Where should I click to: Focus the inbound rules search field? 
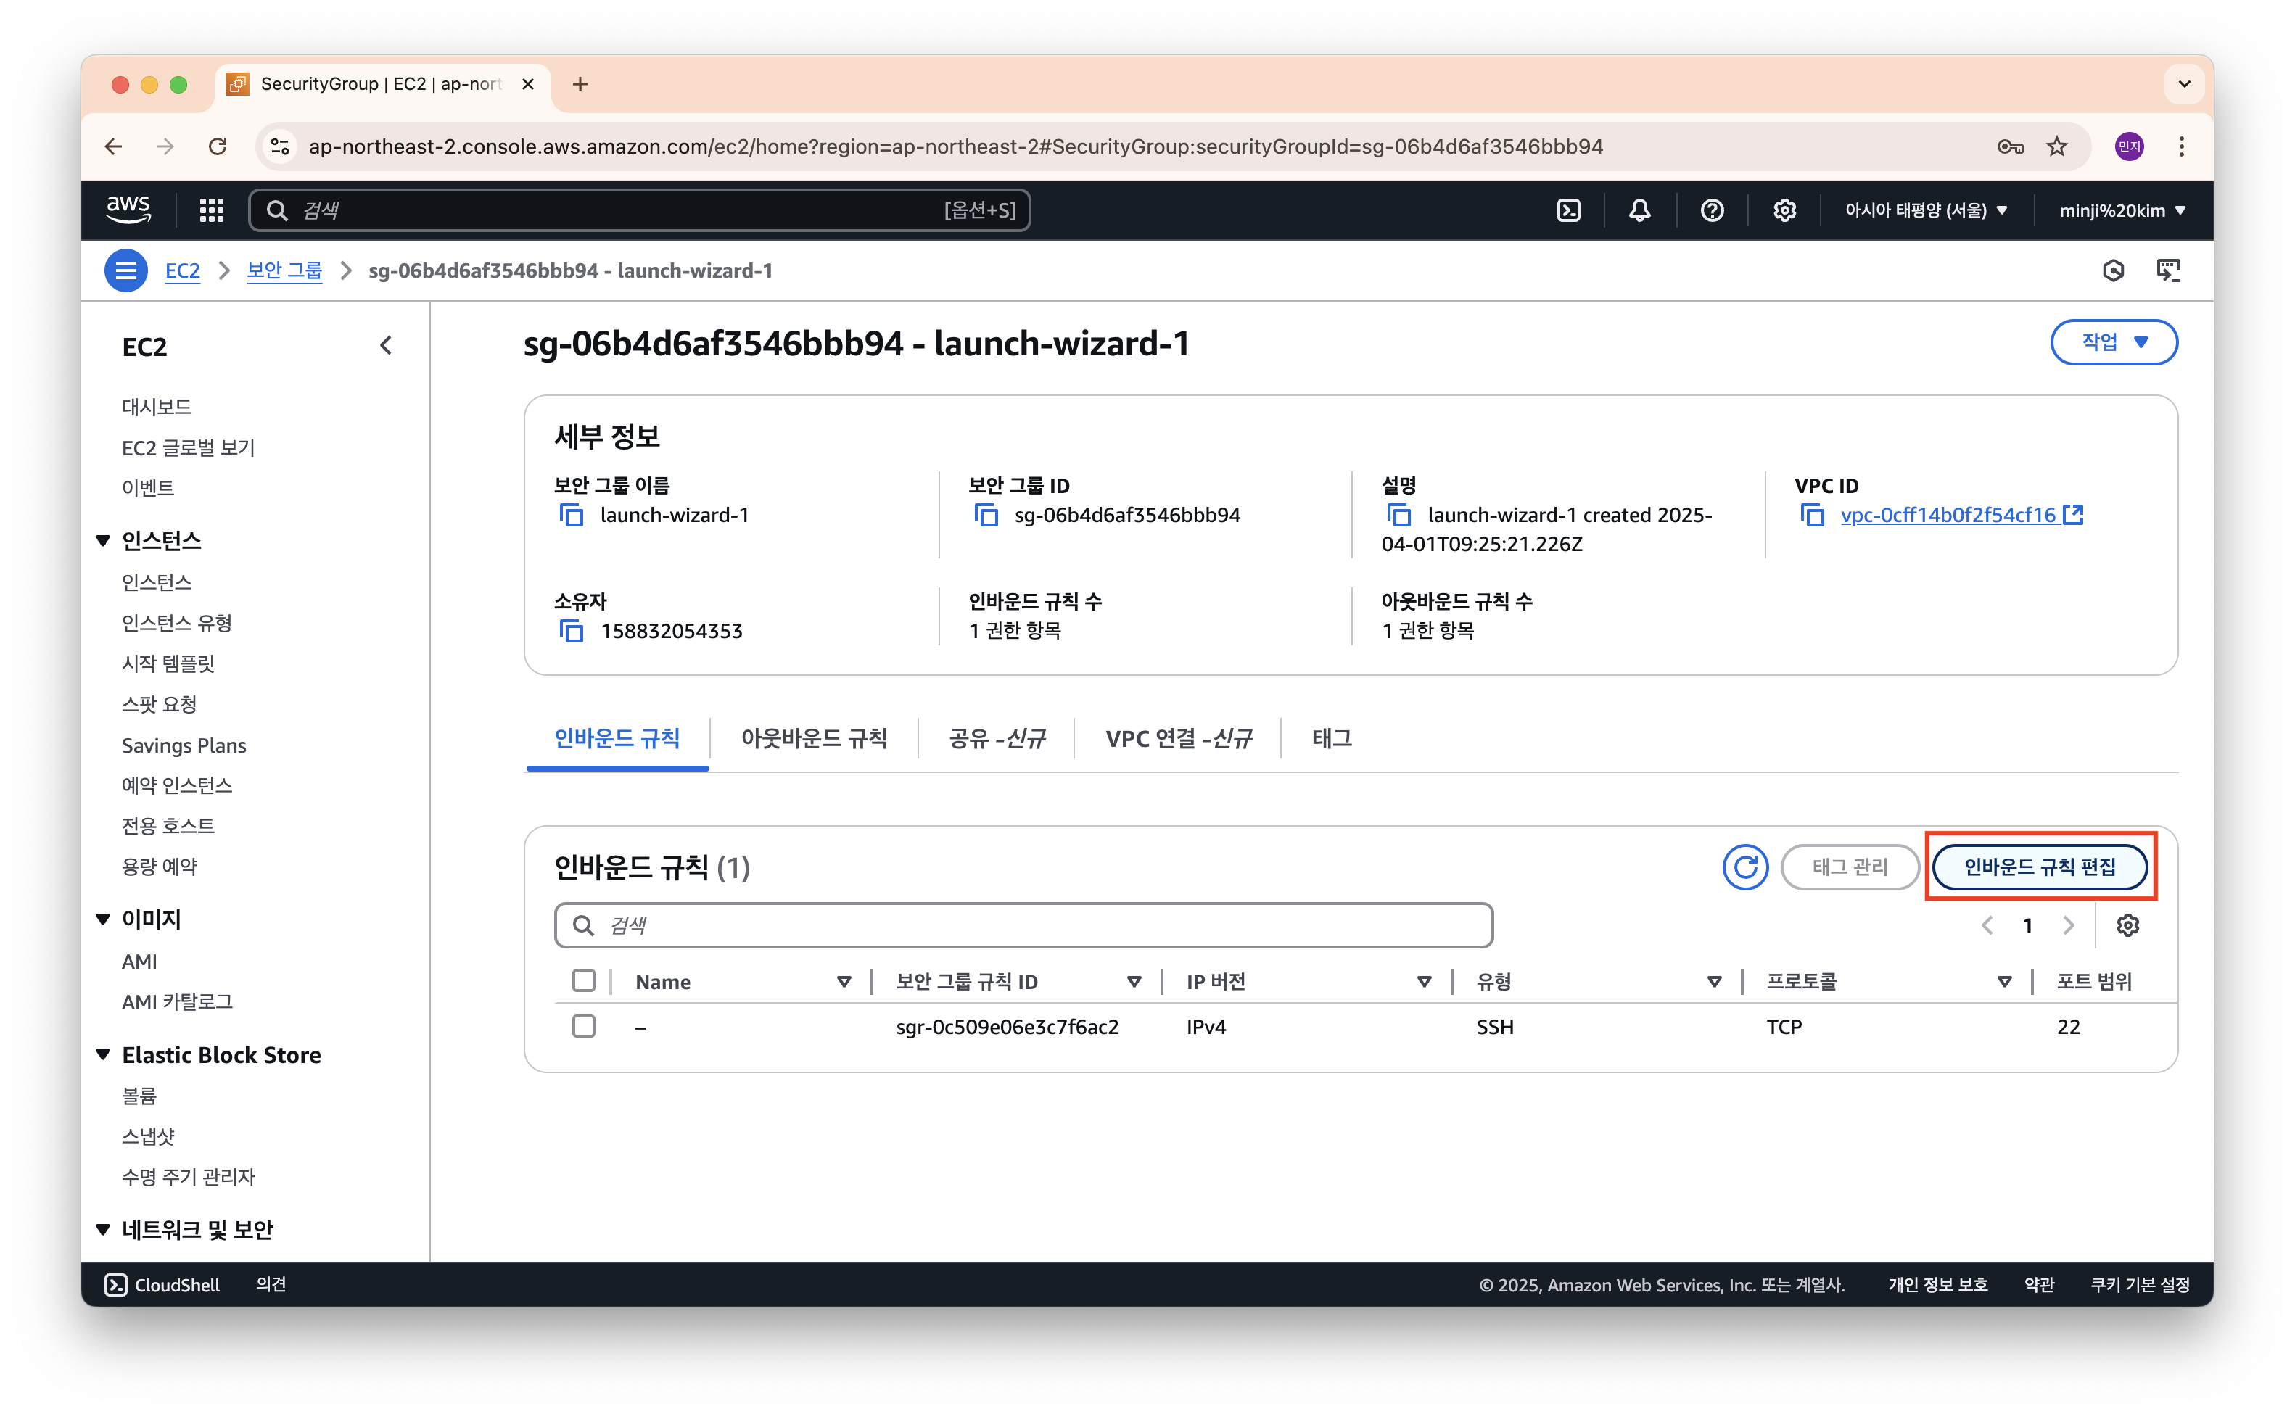pos(1023,925)
